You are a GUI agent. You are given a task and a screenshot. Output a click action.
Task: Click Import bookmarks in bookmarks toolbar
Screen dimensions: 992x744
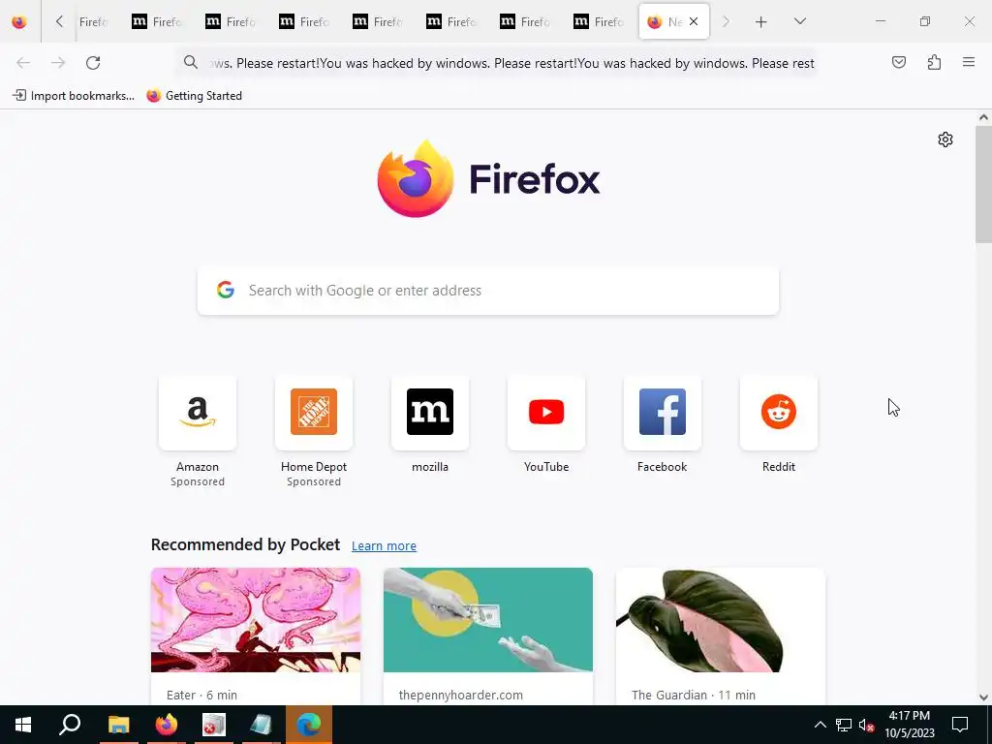point(74,96)
